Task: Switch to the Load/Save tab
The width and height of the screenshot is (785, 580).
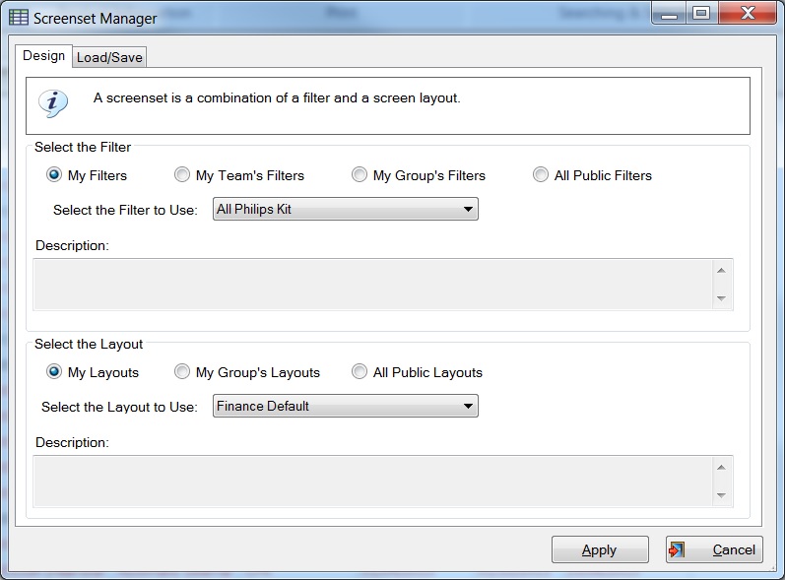Action: click(109, 57)
